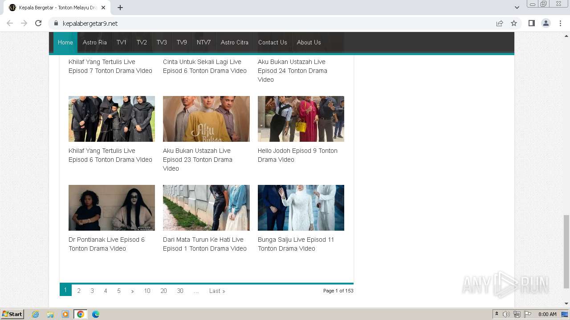Open Dr Pontianak Live Episod 6 title link
The height and width of the screenshot is (320, 570).
pyautogui.click(x=106, y=244)
